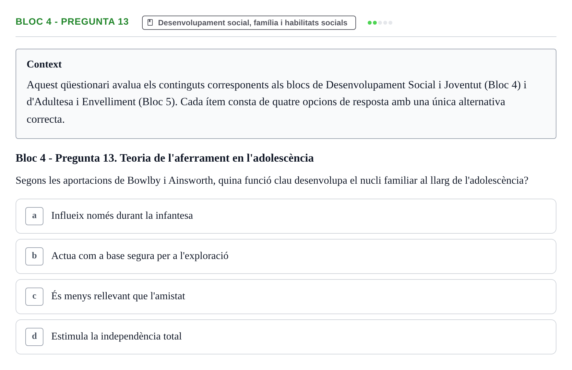Click the 'BLOC 4 - PREGUNTA 13' header
Screen dimensions: 572x370
click(x=72, y=22)
